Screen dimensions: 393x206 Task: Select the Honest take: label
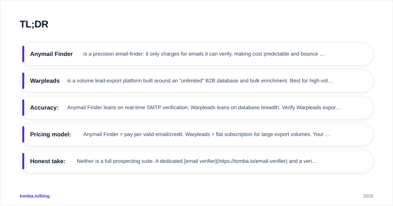pyautogui.click(x=48, y=161)
